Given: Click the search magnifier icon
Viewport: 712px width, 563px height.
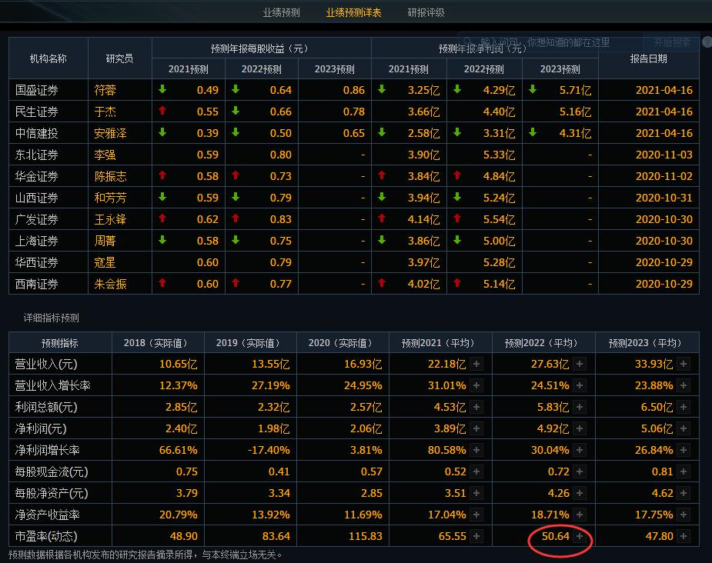Looking at the screenshot, I should point(467,42).
